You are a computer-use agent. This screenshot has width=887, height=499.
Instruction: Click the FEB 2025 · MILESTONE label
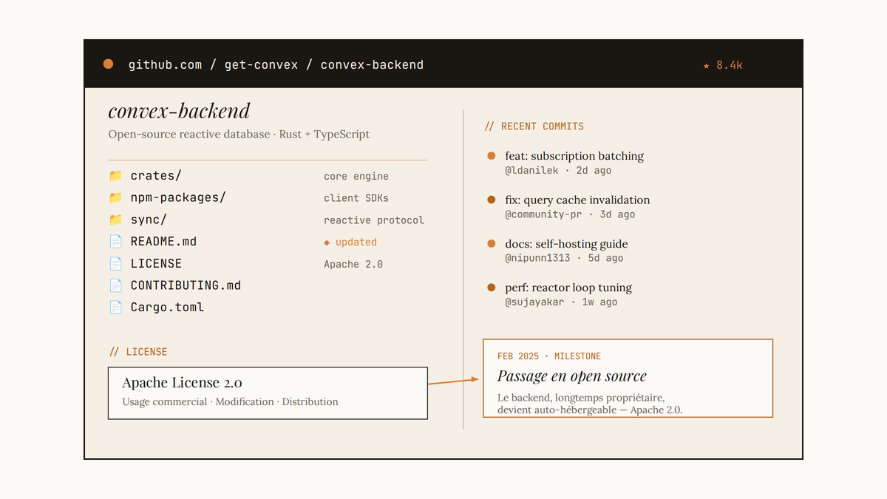[x=549, y=356]
